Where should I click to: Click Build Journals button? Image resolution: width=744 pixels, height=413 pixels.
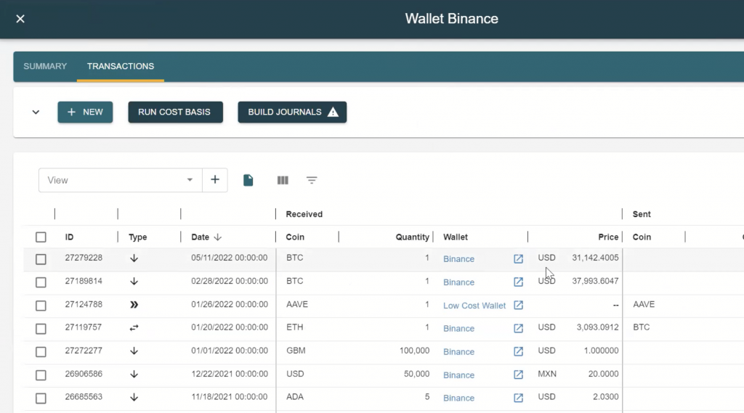click(x=292, y=112)
